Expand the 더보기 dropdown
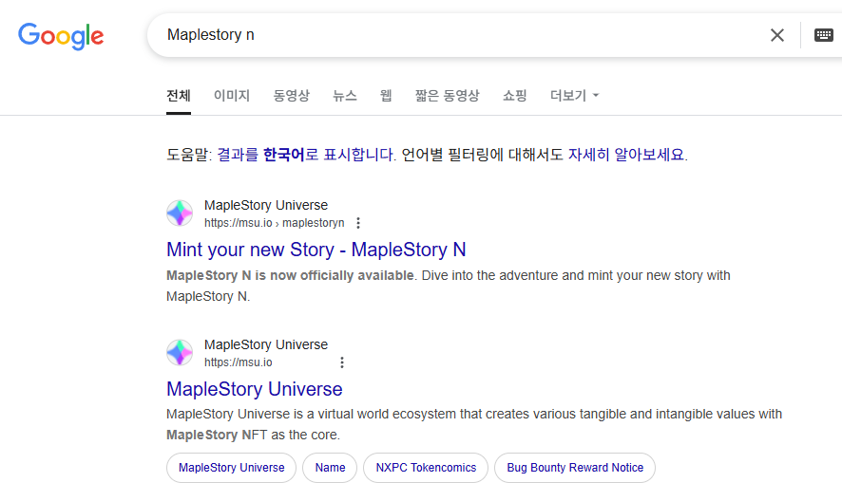 [x=574, y=96]
